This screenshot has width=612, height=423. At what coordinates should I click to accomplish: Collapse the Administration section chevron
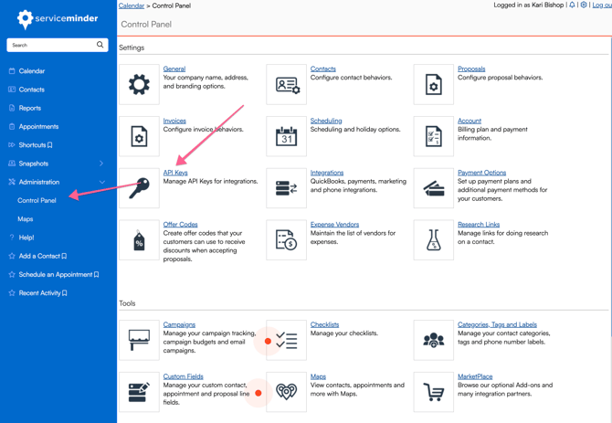pos(102,182)
